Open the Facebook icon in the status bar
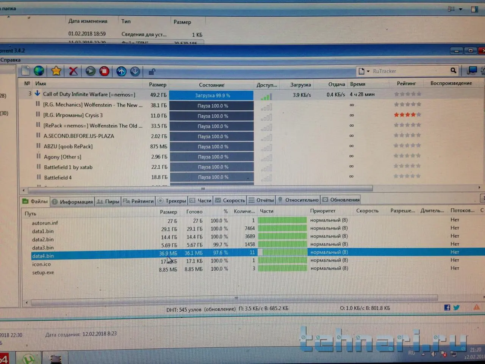 coord(447,308)
